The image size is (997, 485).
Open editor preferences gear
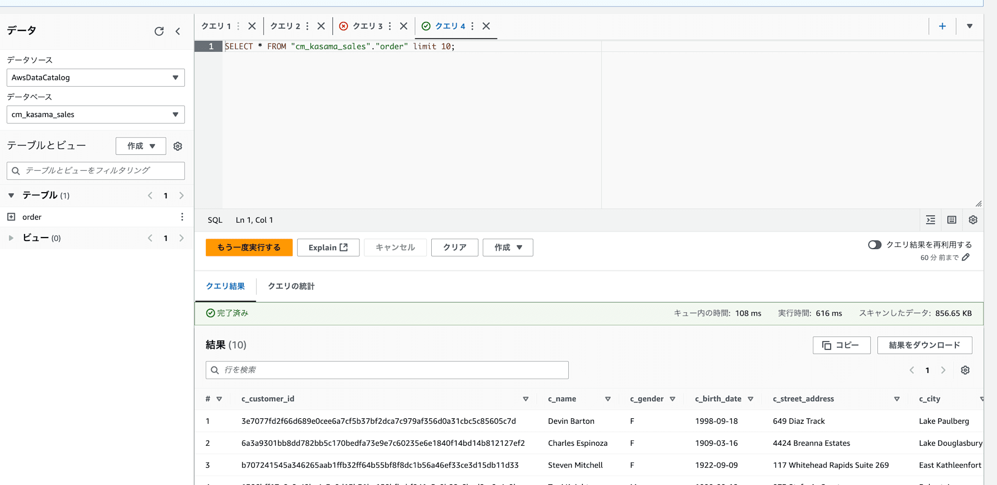[973, 220]
